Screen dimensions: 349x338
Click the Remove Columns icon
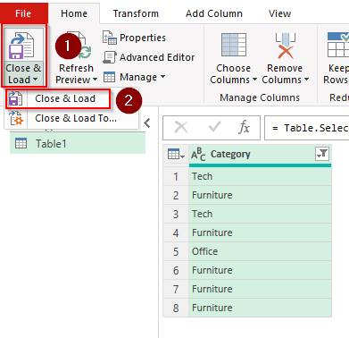(285, 46)
